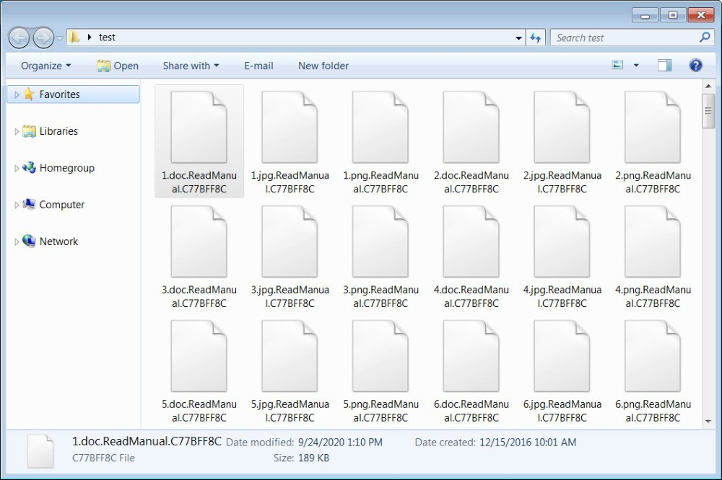Viewport: 722px width, 480px height.
Task: Open the Share with dropdown menu
Action: coord(191,66)
